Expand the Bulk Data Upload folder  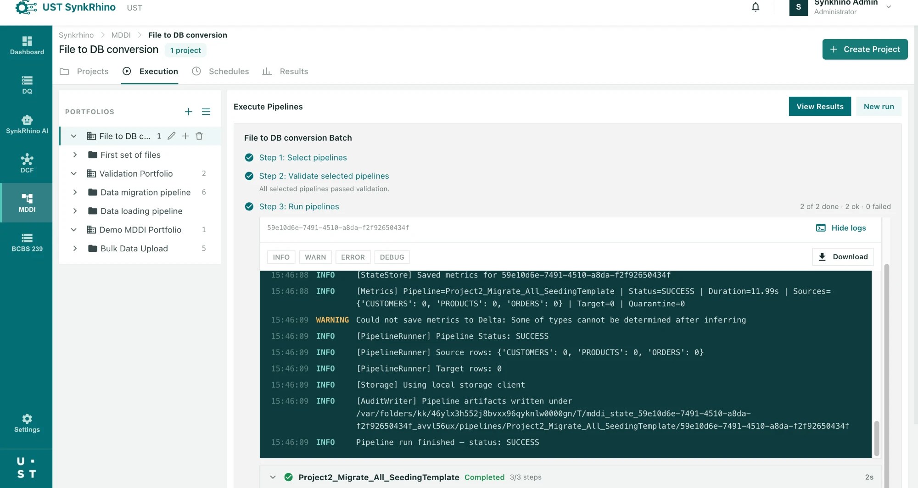75,248
